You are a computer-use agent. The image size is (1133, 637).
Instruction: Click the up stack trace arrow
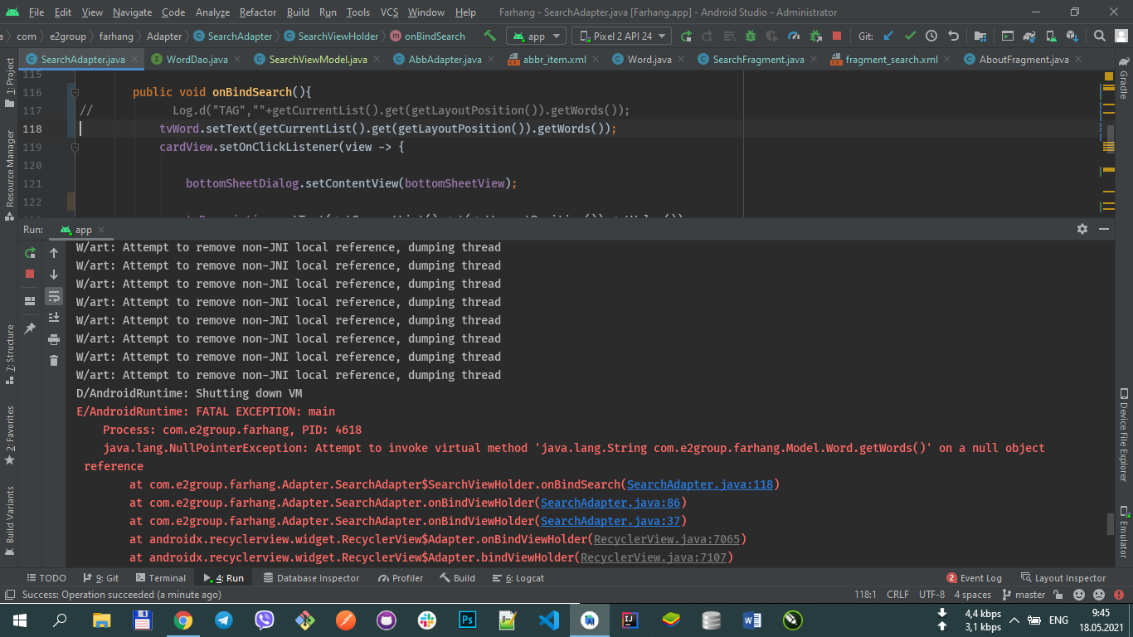54,253
